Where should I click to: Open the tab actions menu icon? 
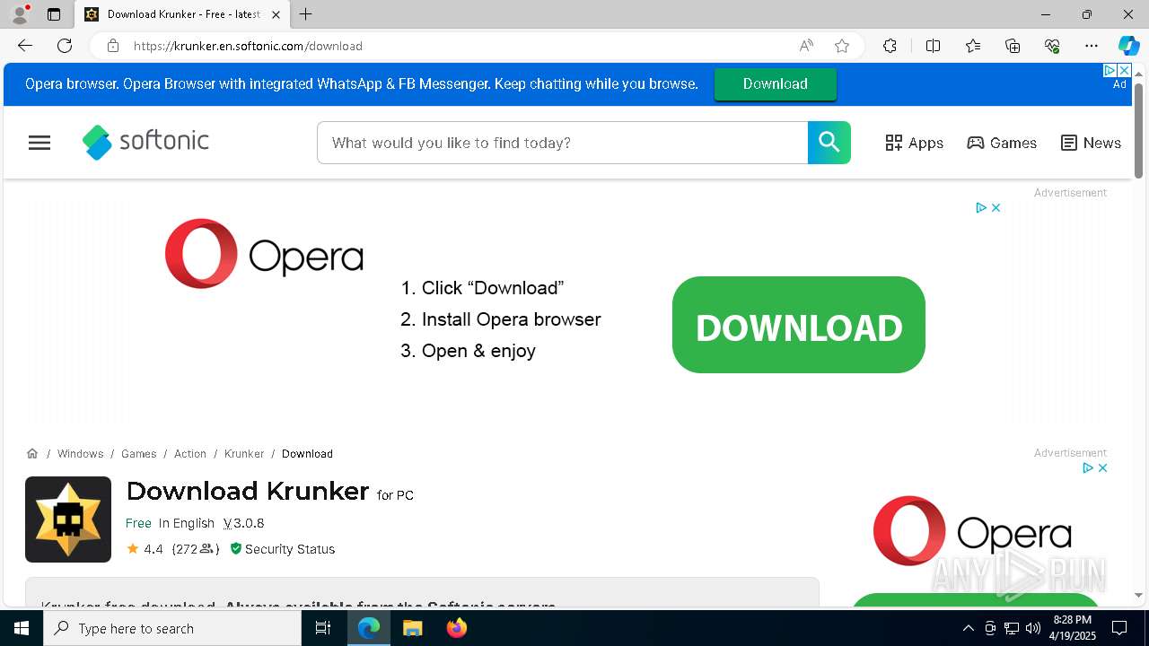tap(54, 14)
